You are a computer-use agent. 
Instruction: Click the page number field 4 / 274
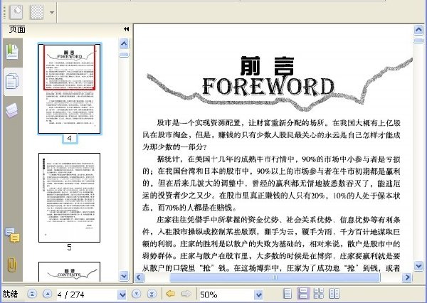(x=87, y=294)
